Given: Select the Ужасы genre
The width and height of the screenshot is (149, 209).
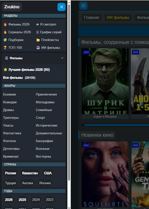Looking at the screenshot, I should [8, 126].
